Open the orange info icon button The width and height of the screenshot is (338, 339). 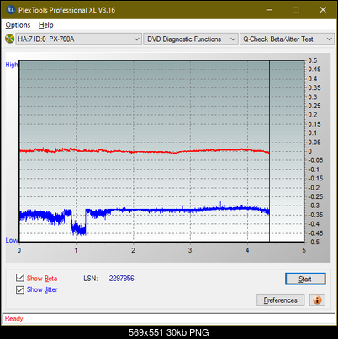[x=317, y=300]
